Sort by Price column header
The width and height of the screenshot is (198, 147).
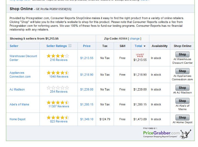click(x=87, y=46)
